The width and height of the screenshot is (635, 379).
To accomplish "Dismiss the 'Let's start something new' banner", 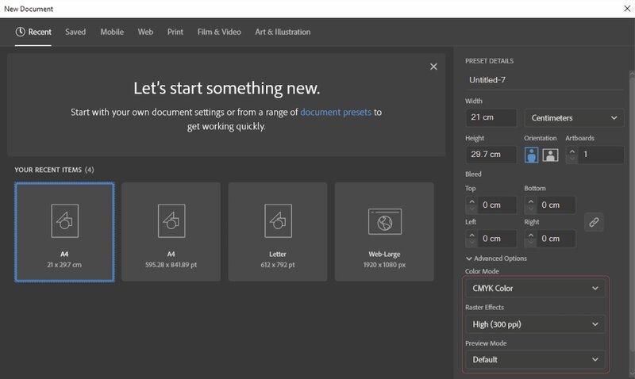I will (x=433, y=67).
